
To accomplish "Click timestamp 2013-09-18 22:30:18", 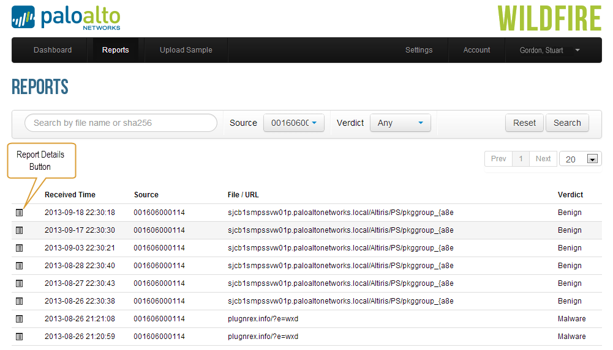I will [x=80, y=213].
